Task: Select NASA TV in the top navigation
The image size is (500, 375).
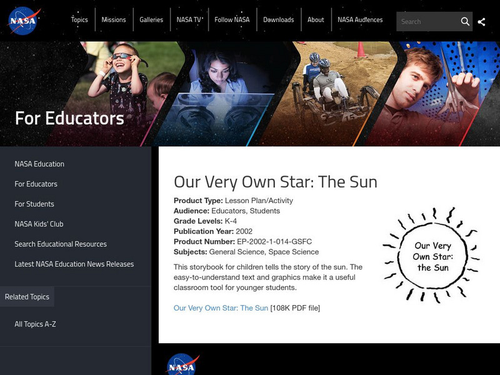Action: point(189,20)
